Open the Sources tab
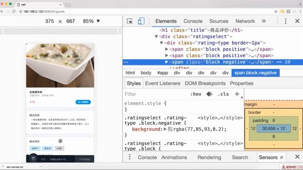The image size is (303, 170). coord(219,21)
